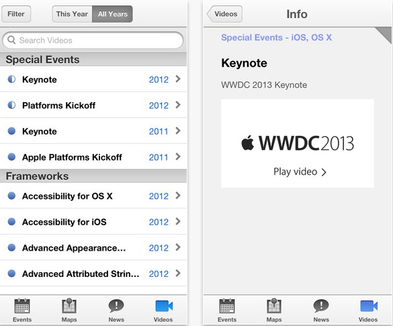Open chevron on Advanced Appearance row
Screen dimensions: 393x326
click(178, 247)
